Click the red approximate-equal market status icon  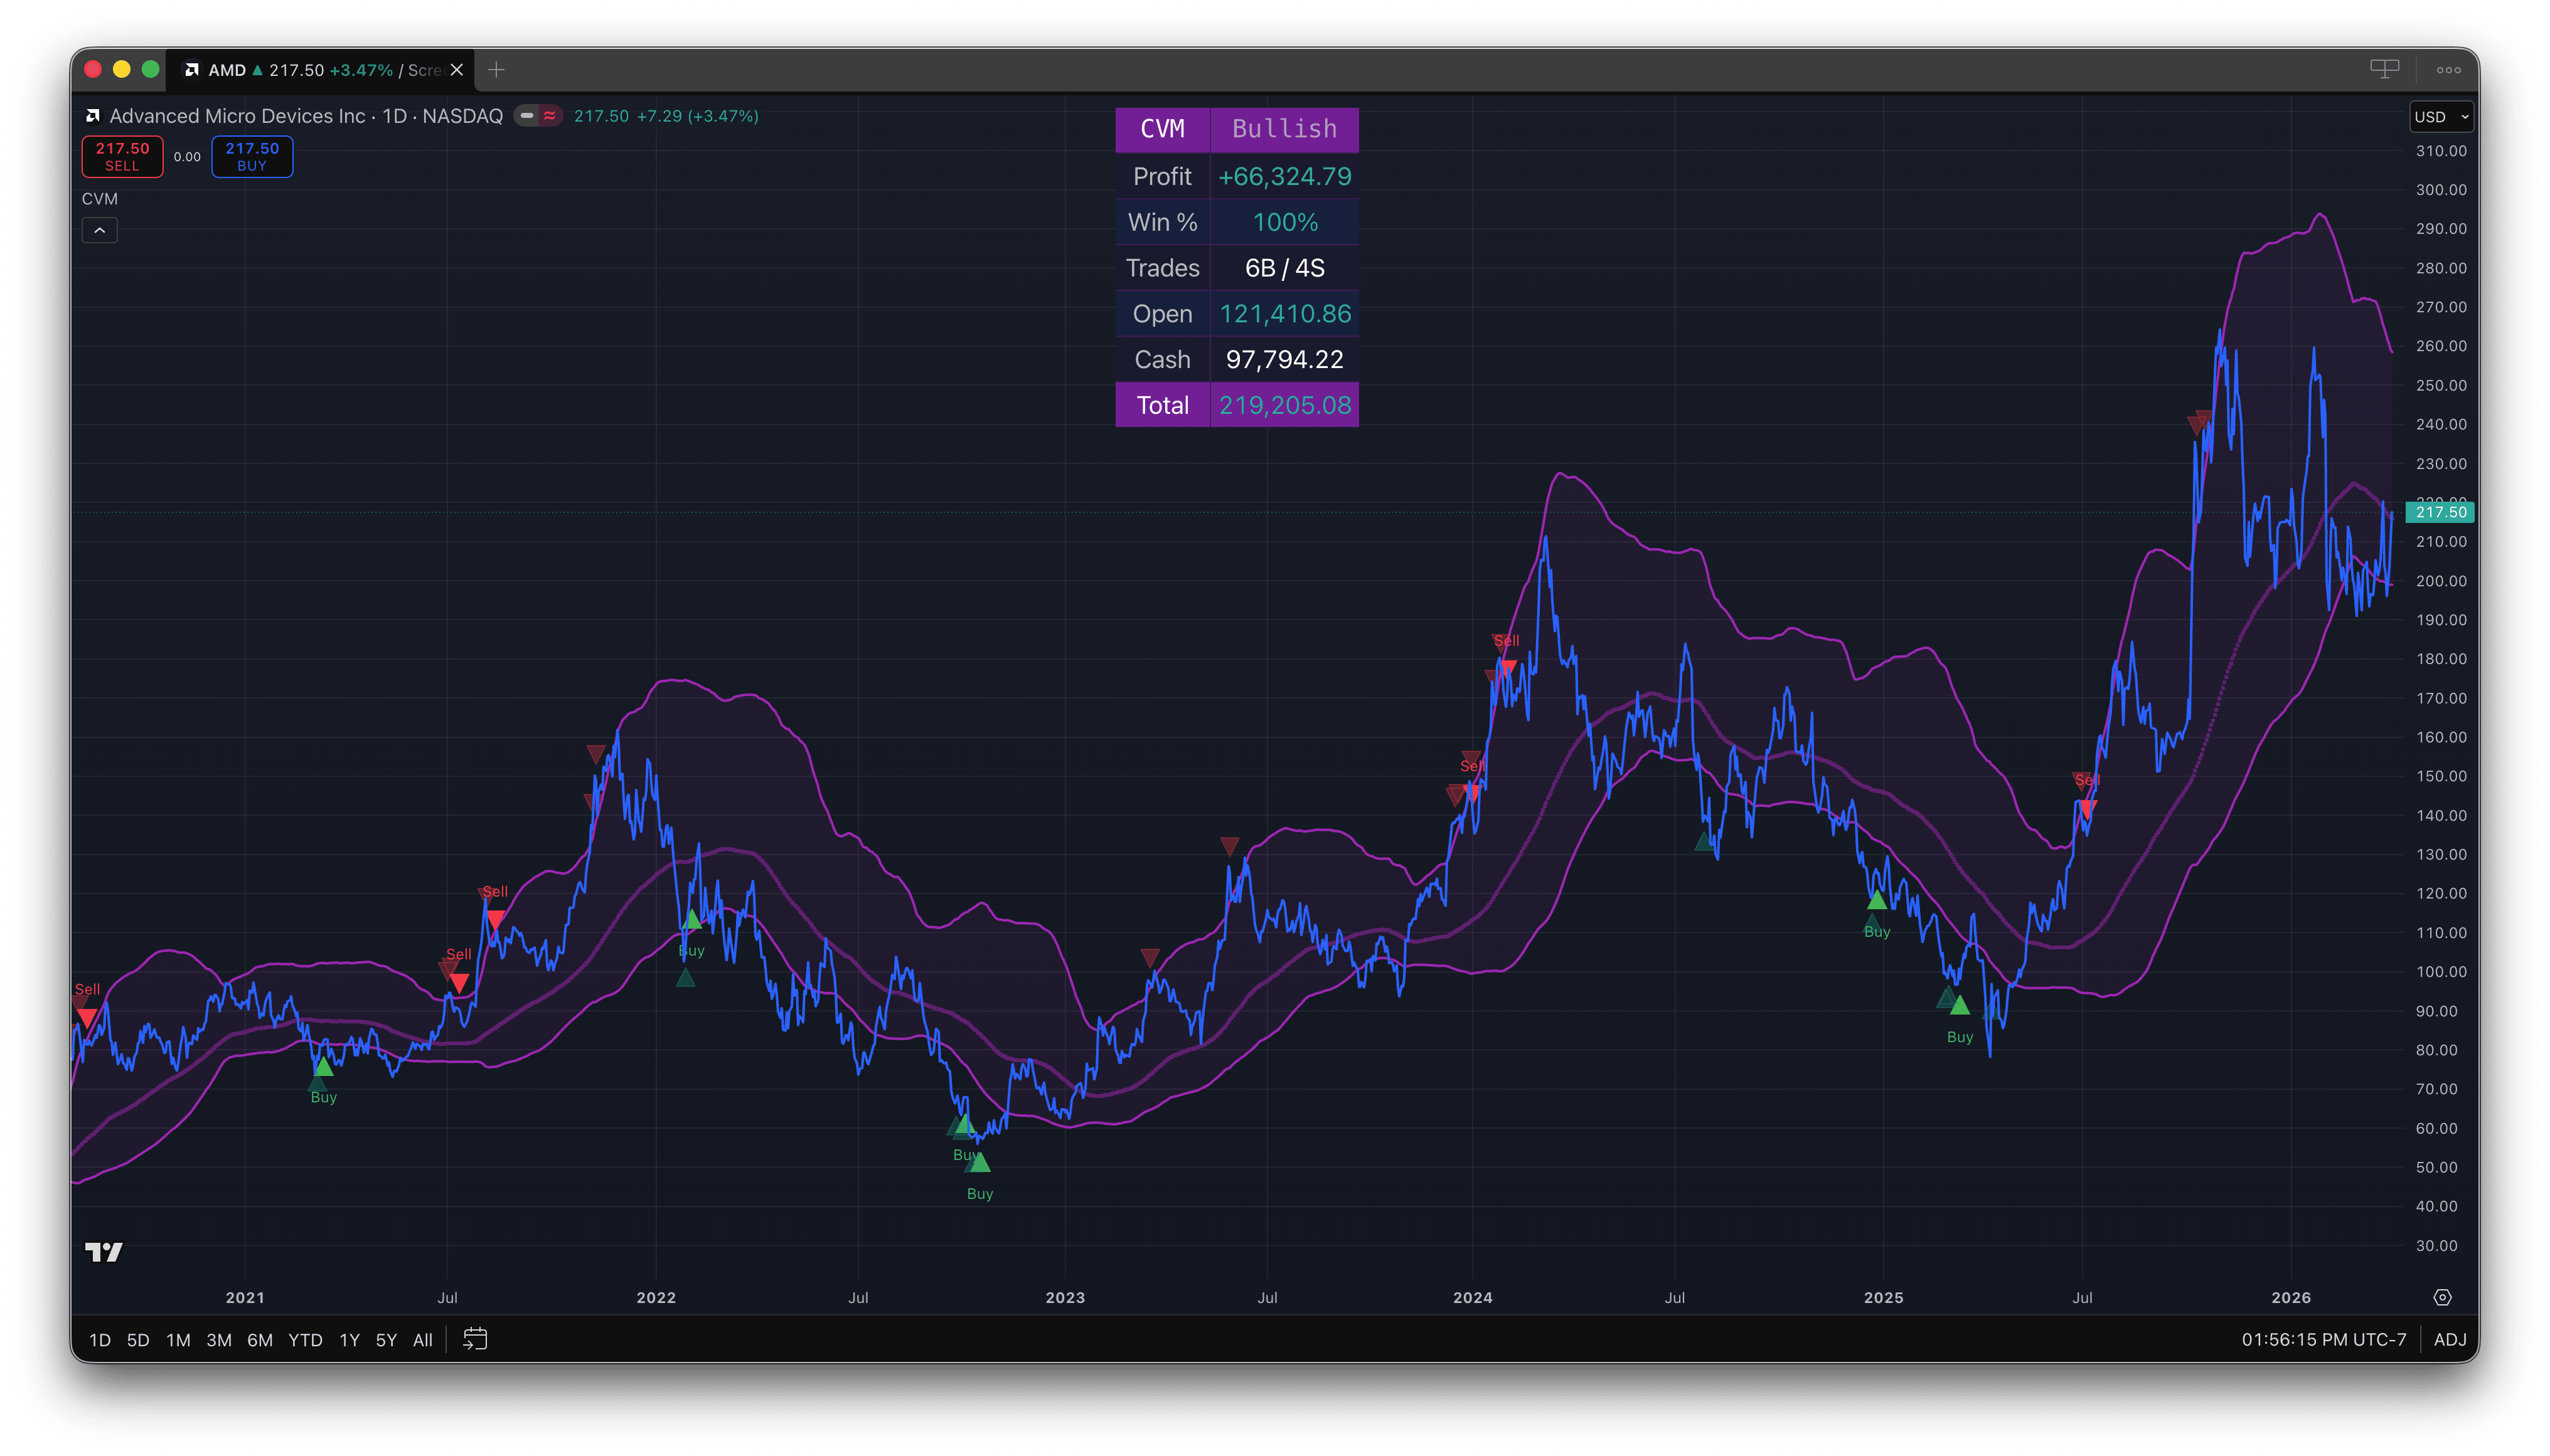[x=549, y=116]
